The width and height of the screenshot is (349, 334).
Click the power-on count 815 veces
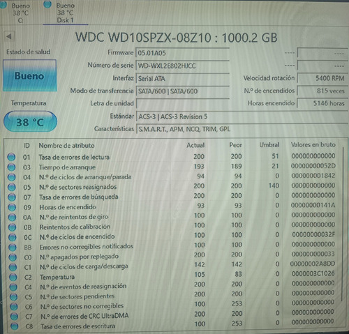tap(322, 91)
